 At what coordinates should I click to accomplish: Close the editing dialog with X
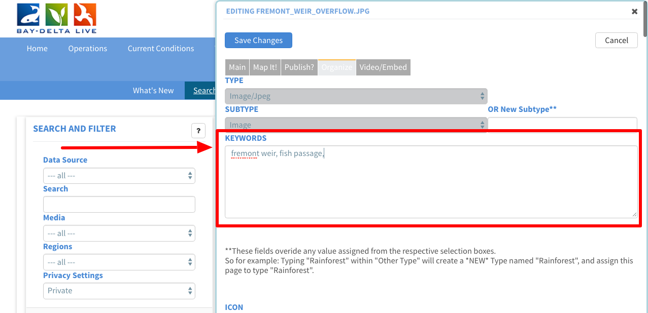[634, 11]
